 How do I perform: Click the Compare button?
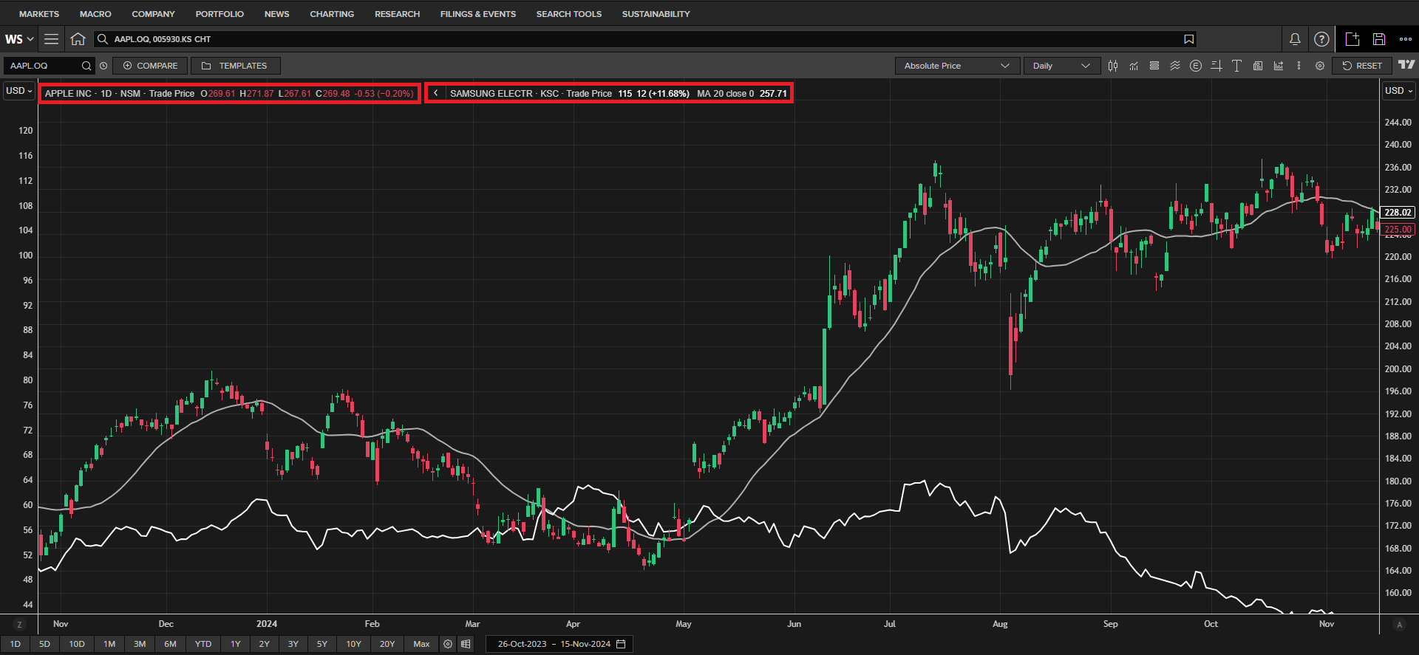point(151,66)
